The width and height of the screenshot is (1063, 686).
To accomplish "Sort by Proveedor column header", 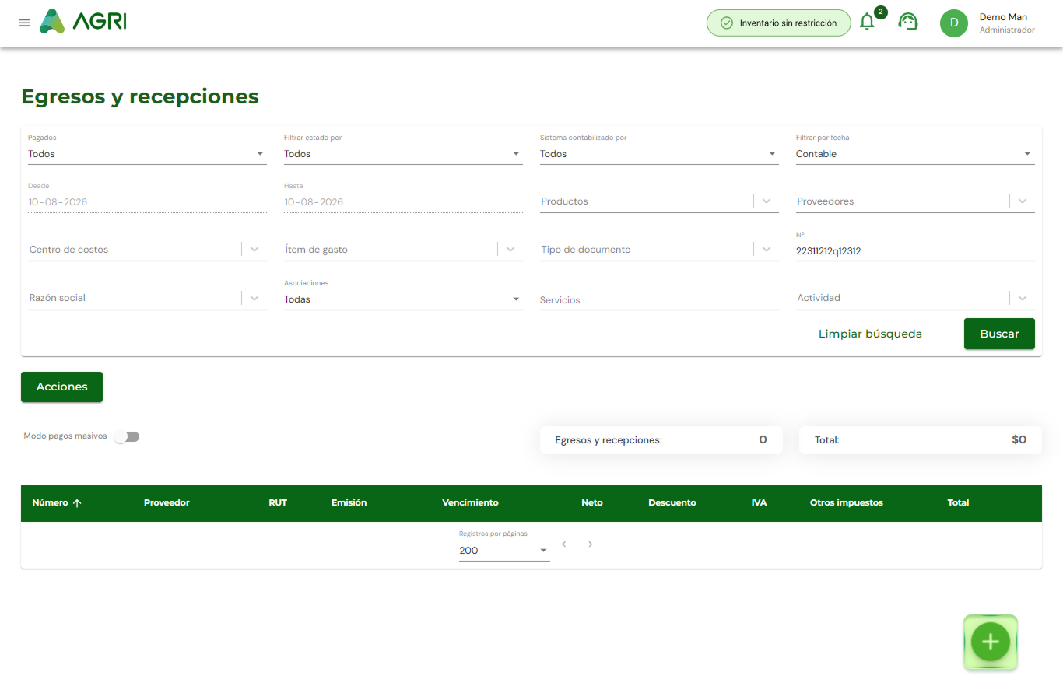I will (167, 502).
